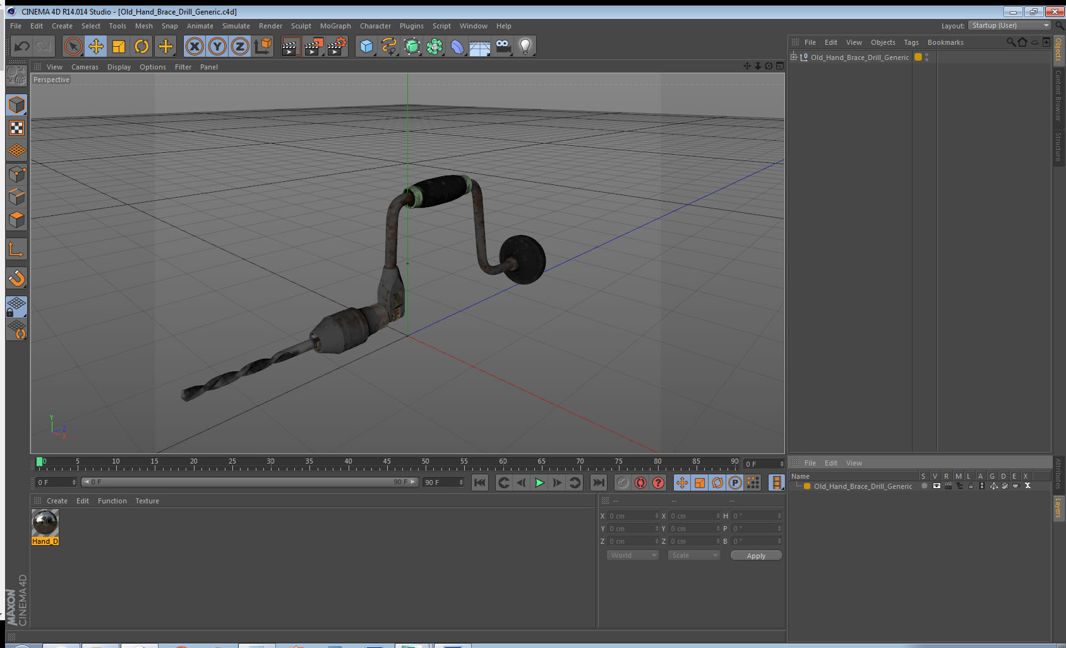Activate the Move tool in top toolbar
Screen dimensions: 1066x648
click(x=96, y=46)
